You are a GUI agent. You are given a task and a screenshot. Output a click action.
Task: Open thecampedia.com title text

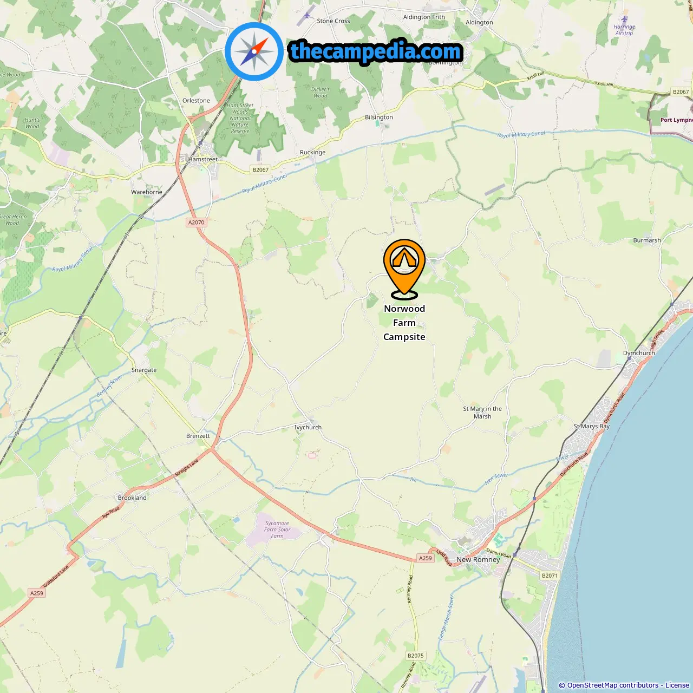376,51
